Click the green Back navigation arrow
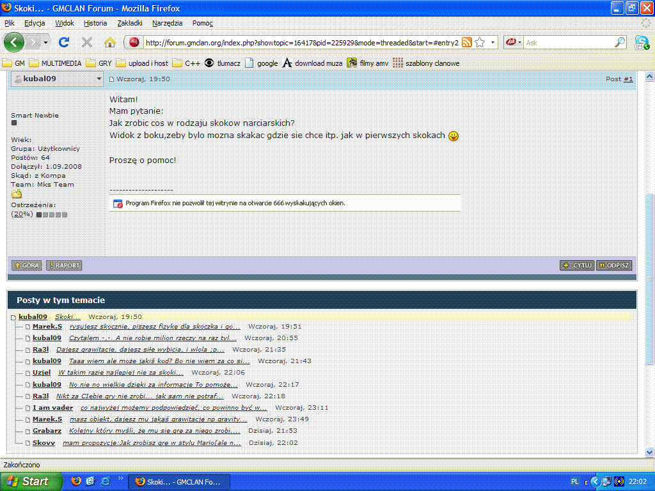This screenshot has height=491, width=655. tap(14, 42)
